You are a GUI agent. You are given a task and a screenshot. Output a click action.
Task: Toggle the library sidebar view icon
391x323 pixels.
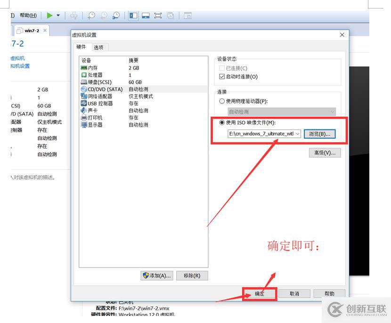tap(133, 16)
